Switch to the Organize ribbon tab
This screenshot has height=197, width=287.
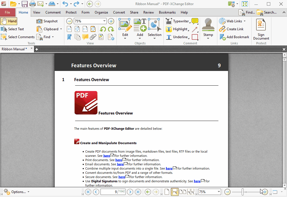tap(101, 12)
